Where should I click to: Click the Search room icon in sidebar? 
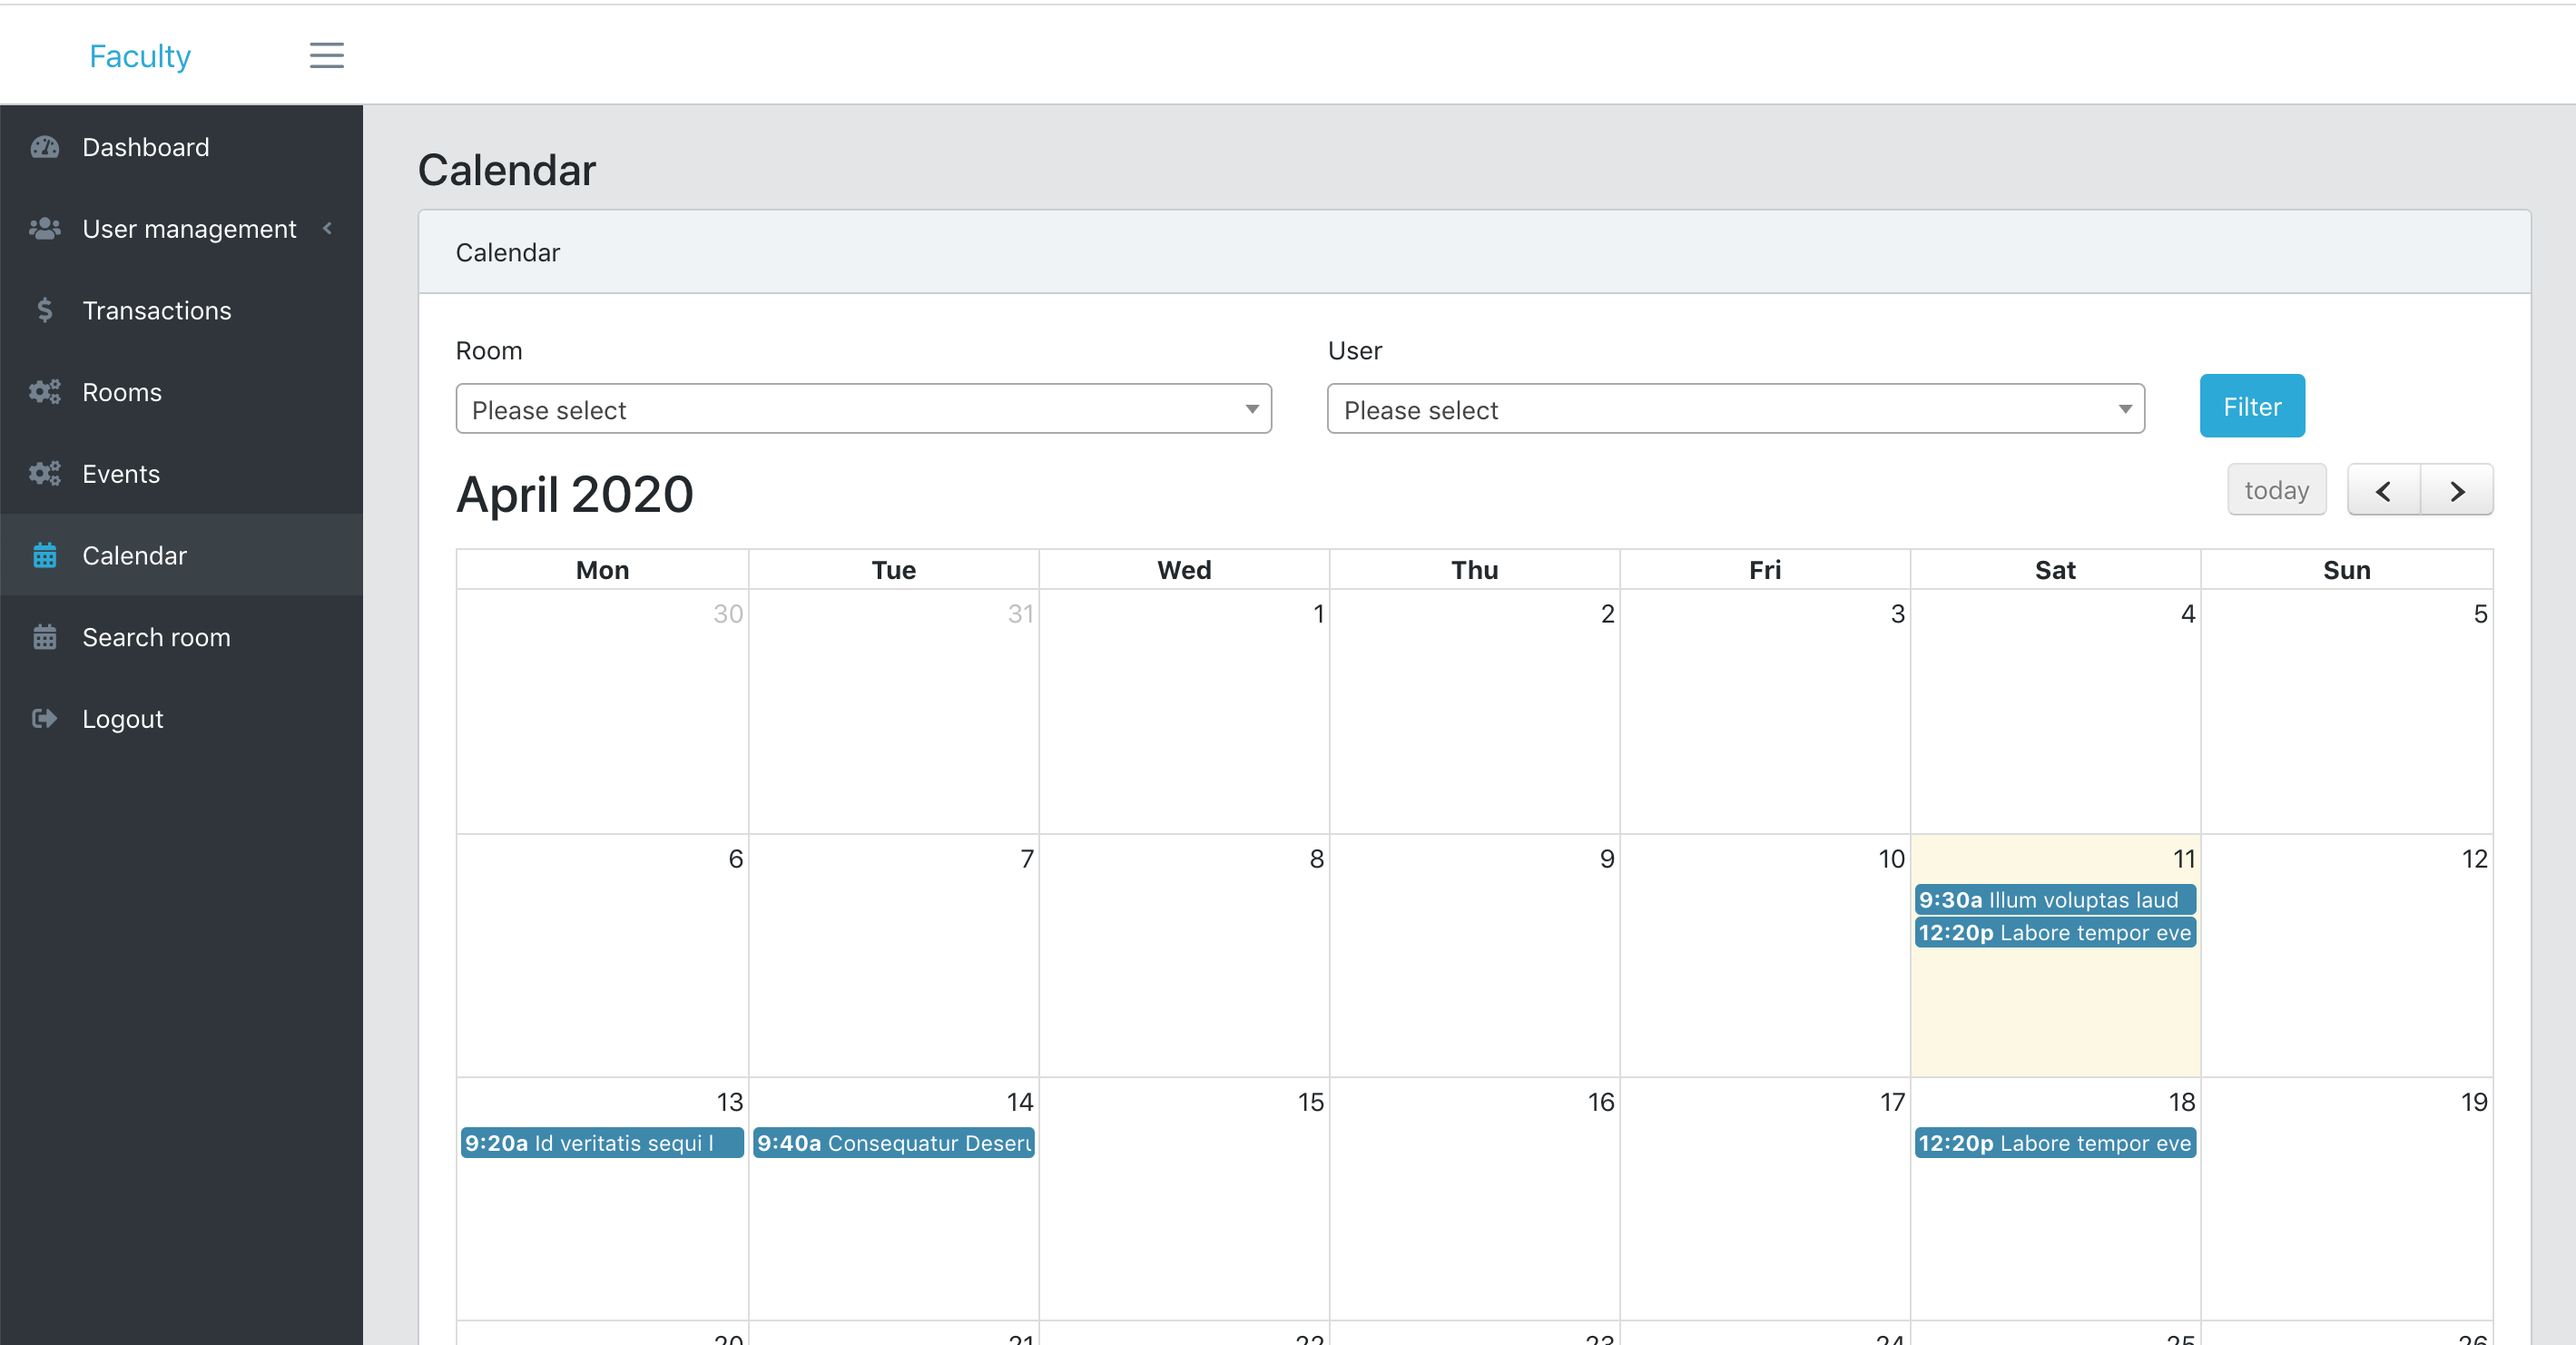pyautogui.click(x=46, y=637)
